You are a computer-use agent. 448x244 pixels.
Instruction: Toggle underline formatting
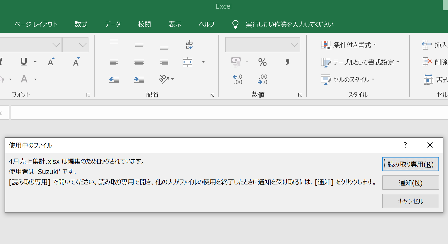coord(24,62)
